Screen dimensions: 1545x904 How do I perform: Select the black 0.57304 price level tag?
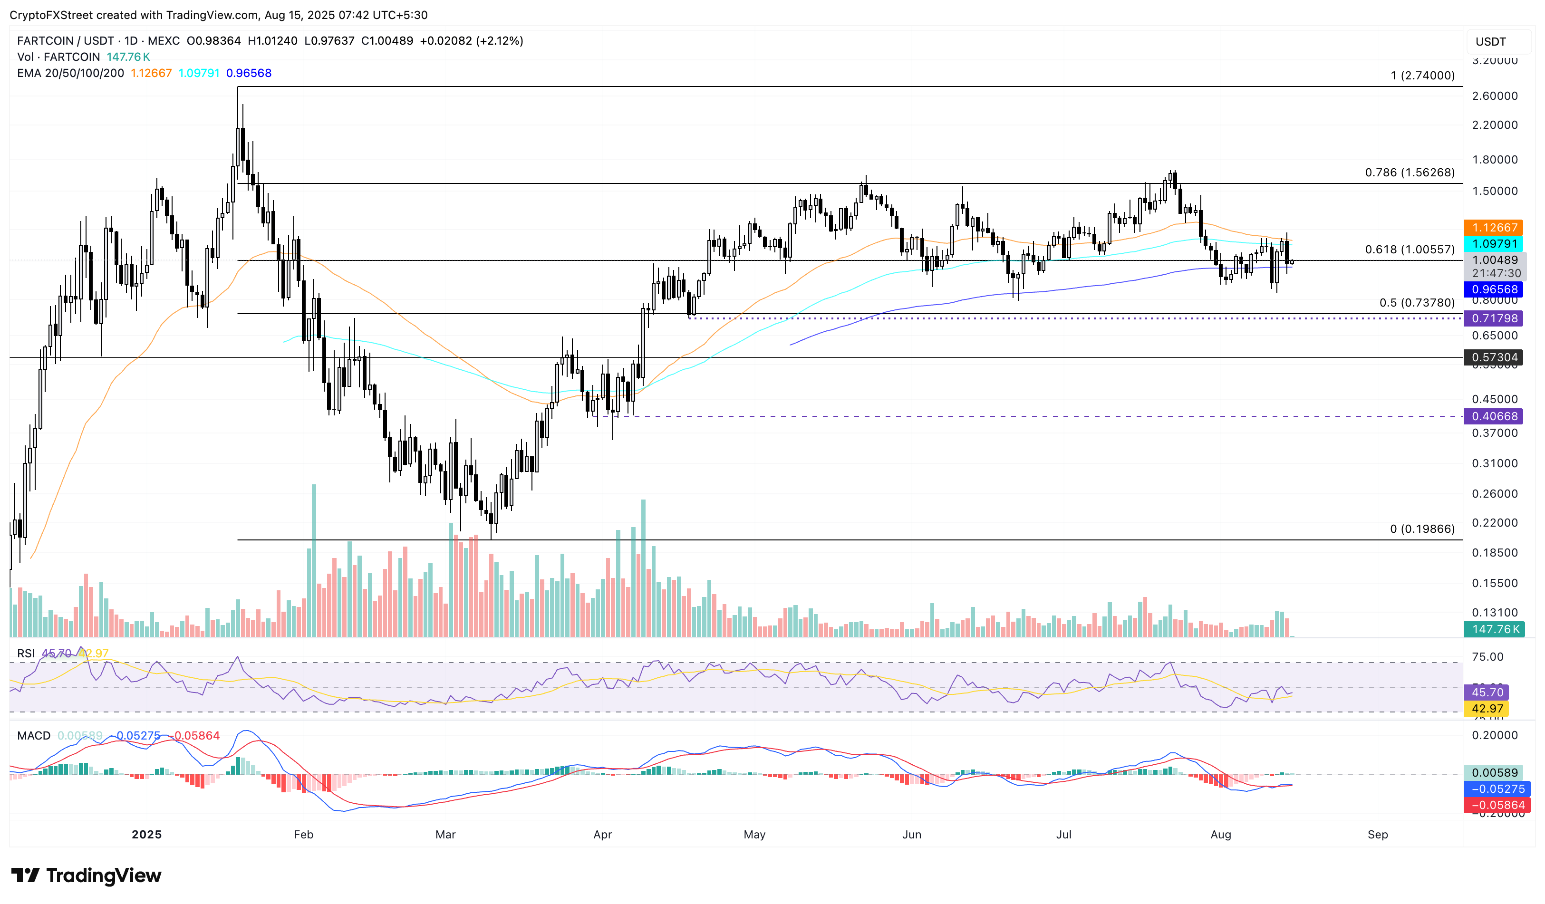[1495, 357]
